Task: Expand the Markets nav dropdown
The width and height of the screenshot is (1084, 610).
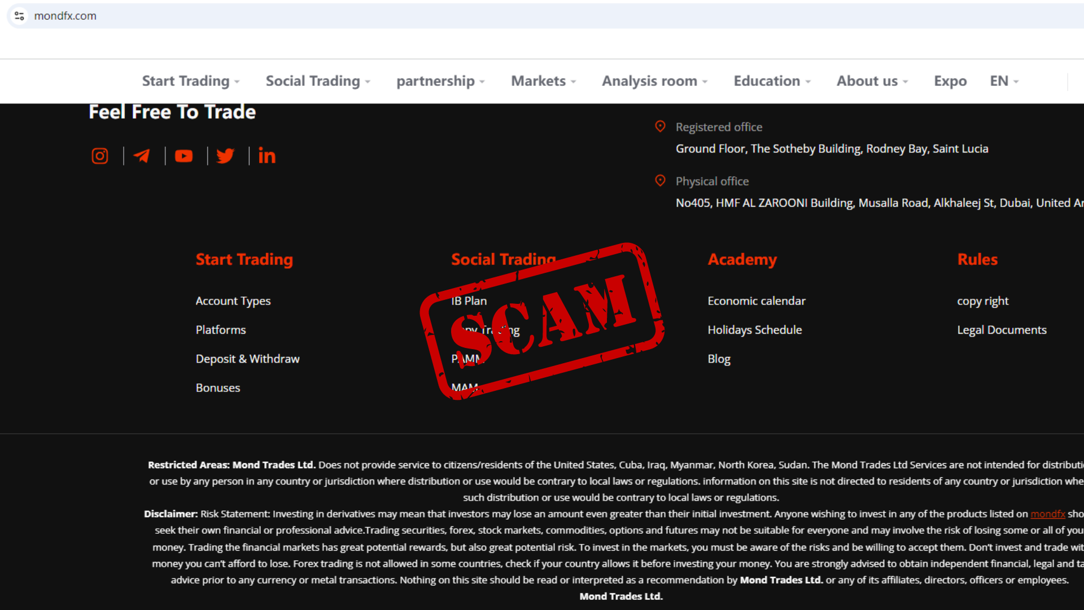Action: coord(544,81)
